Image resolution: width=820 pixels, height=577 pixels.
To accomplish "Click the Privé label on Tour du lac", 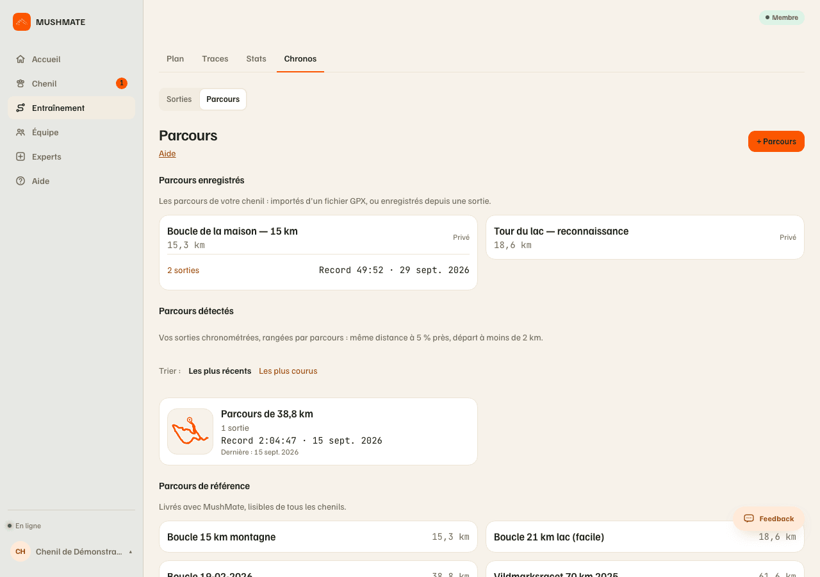I will [x=788, y=237].
